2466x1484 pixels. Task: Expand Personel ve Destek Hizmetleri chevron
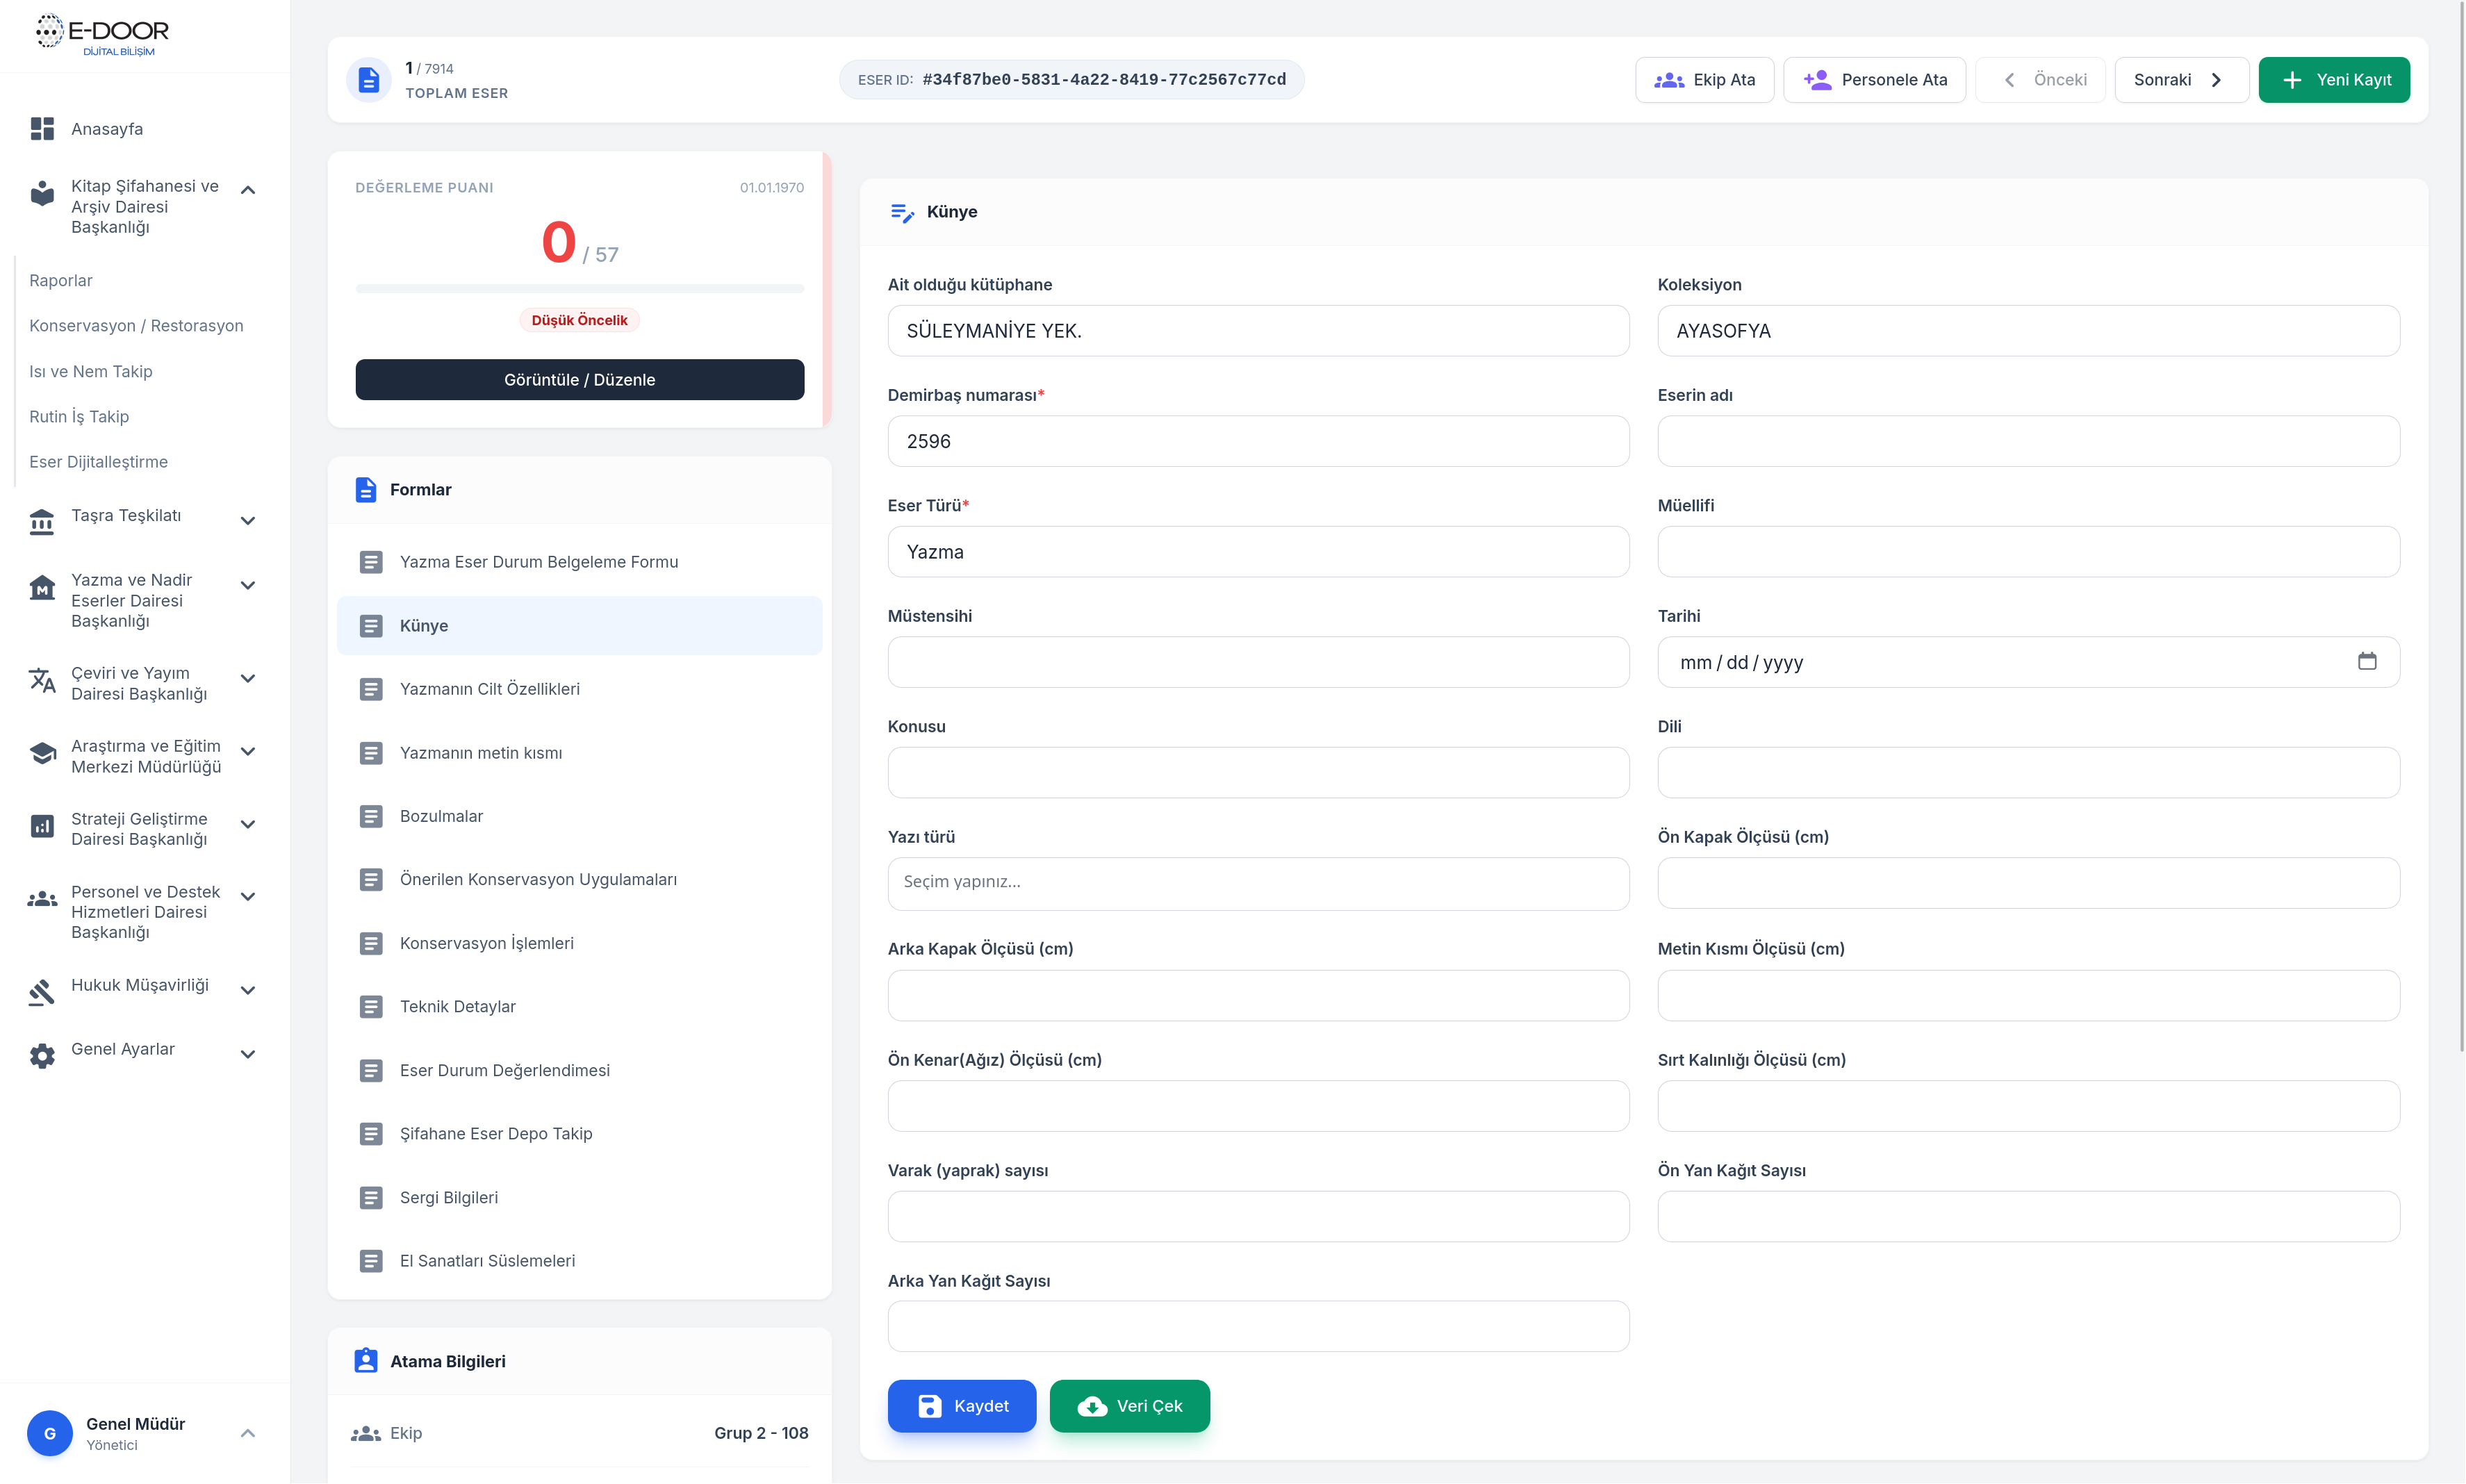click(248, 897)
